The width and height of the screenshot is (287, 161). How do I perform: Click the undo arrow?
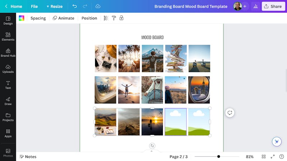pos(75,6)
